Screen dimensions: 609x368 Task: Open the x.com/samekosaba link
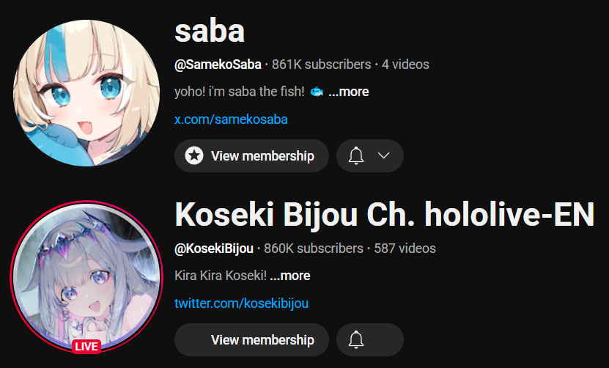tap(231, 119)
